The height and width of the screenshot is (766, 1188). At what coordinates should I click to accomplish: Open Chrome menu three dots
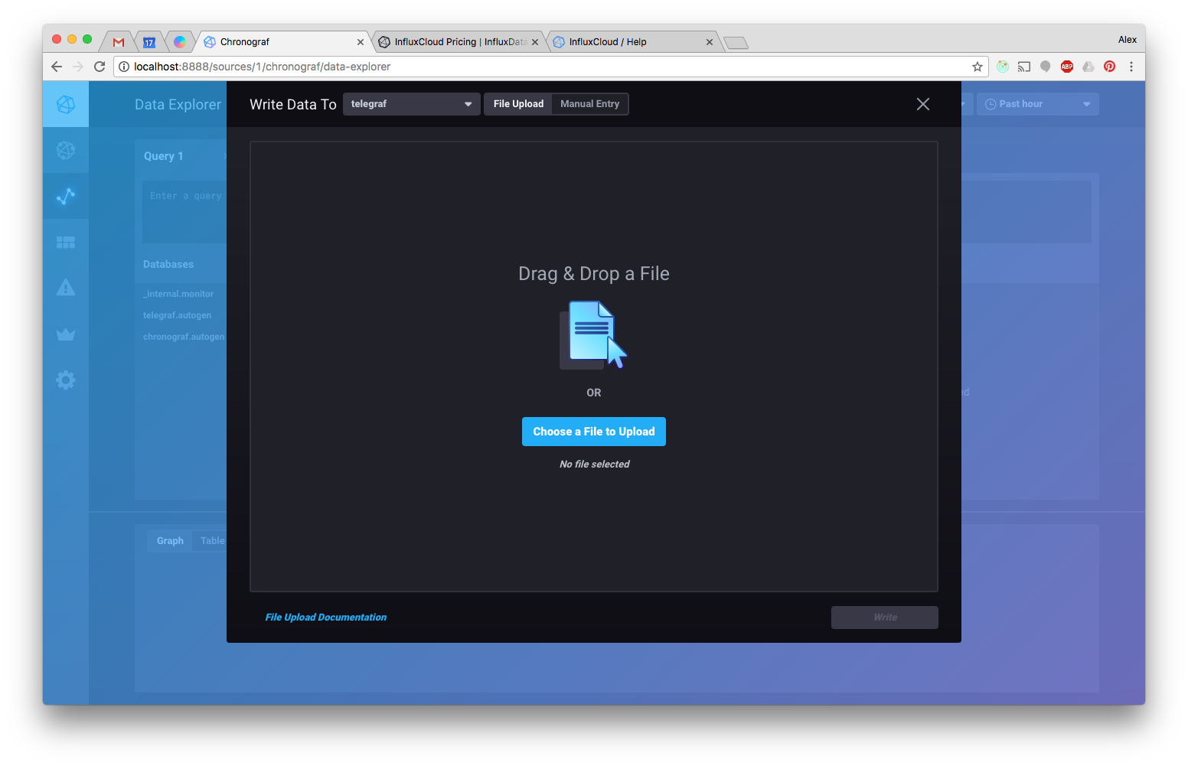[1131, 67]
